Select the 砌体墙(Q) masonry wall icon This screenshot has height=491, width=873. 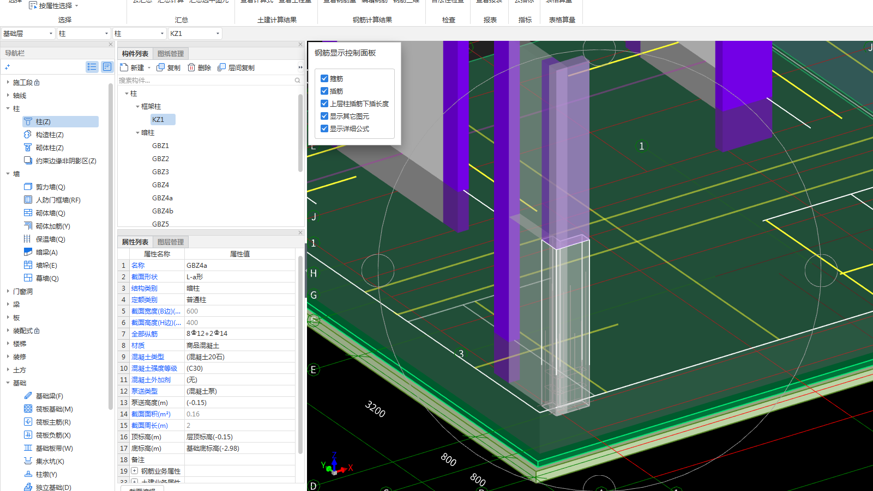point(28,213)
